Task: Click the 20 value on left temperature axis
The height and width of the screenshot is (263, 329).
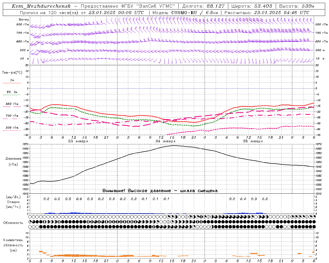Action: pyautogui.click(x=27, y=65)
